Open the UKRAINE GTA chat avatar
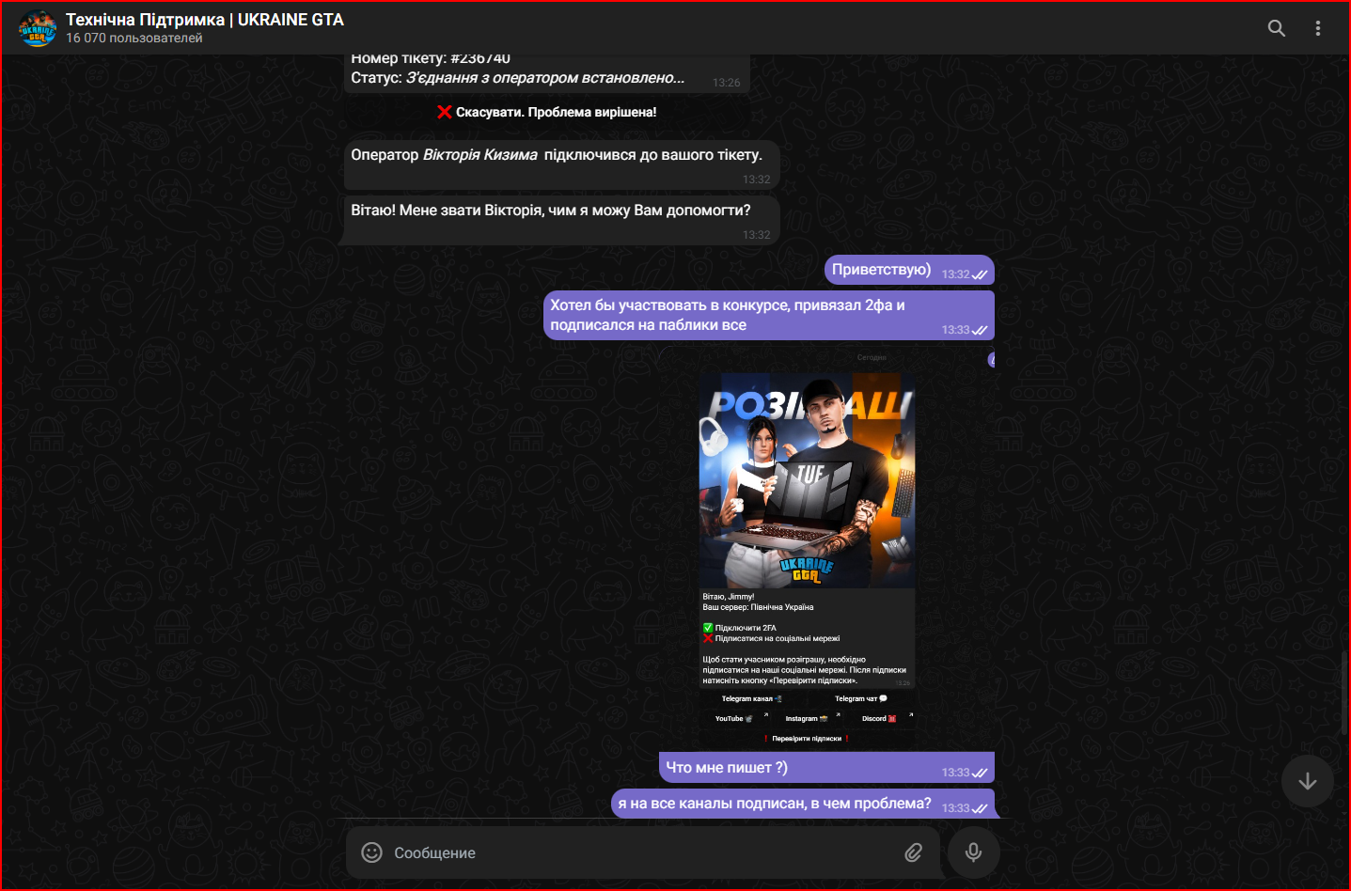This screenshot has width=1351, height=891. click(x=38, y=28)
